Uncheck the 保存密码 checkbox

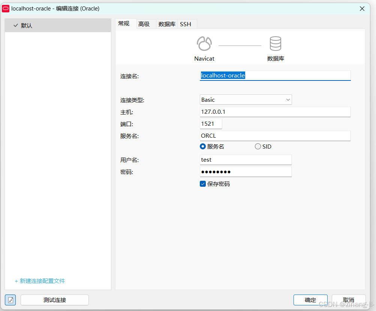203,184
